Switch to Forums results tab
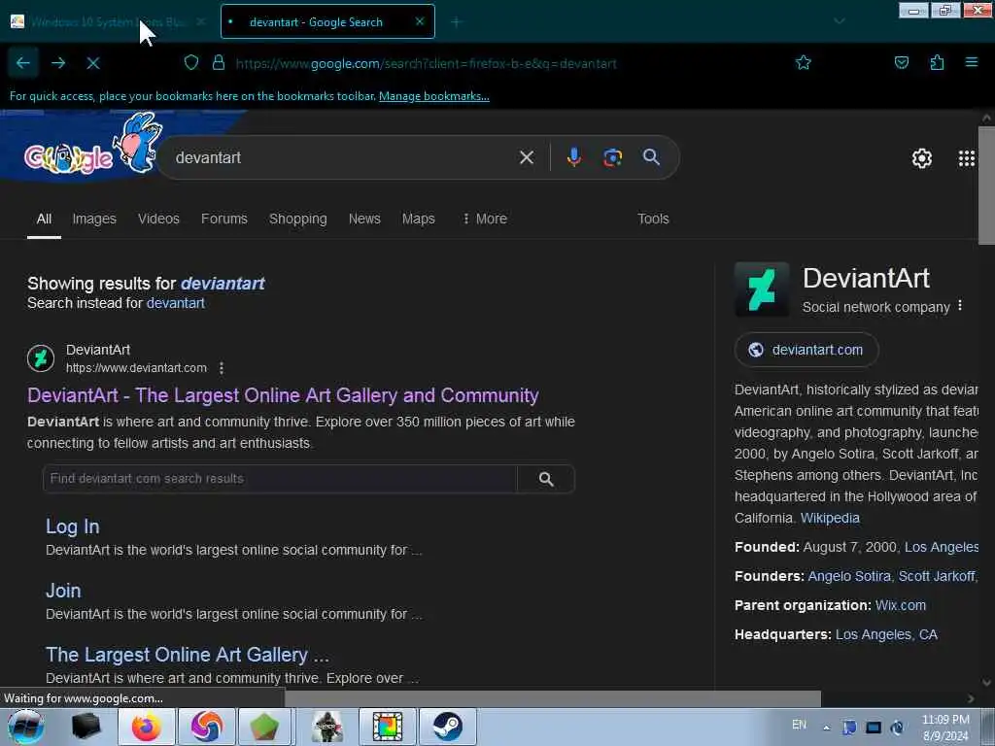The height and width of the screenshot is (746, 995). click(224, 219)
